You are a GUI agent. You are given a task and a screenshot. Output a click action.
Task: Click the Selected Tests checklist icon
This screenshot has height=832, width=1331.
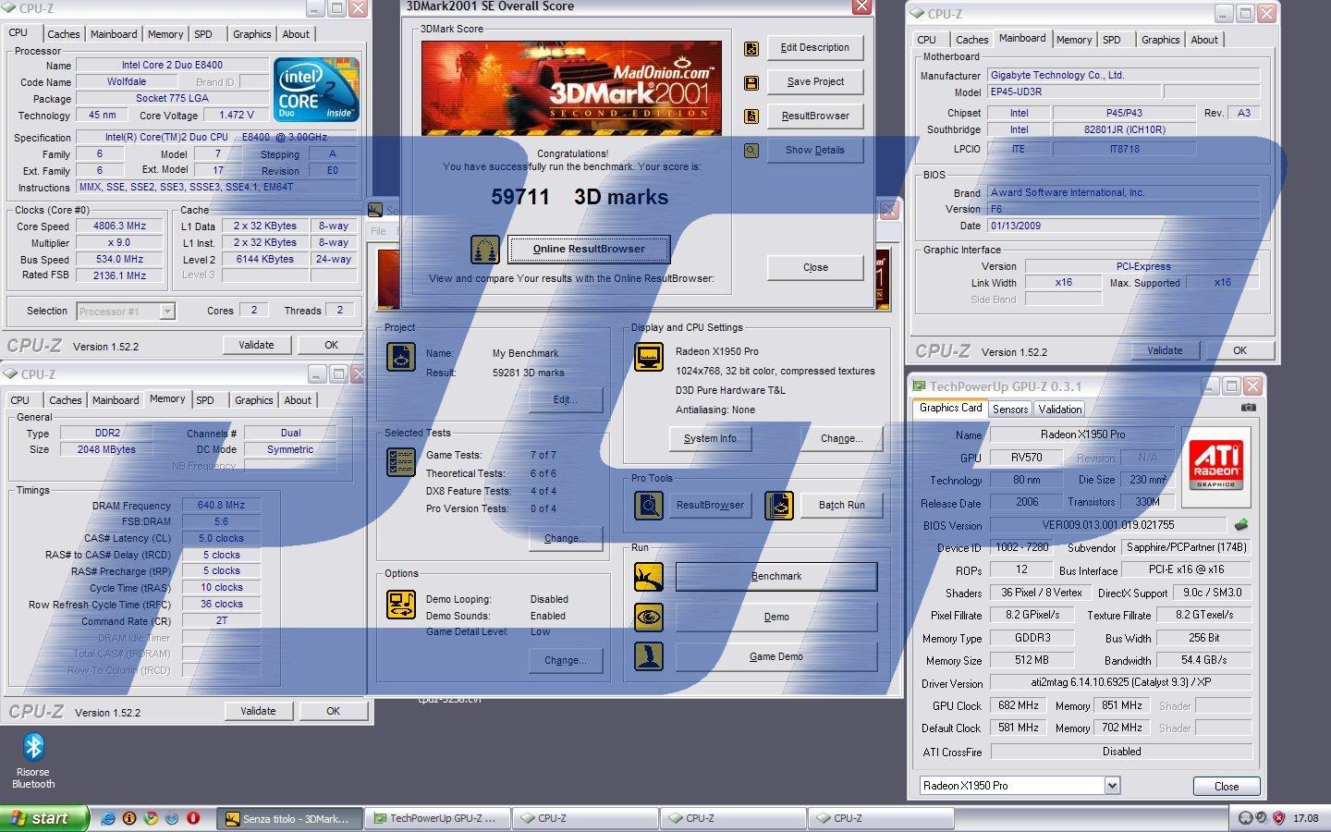(x=401, y=462)
